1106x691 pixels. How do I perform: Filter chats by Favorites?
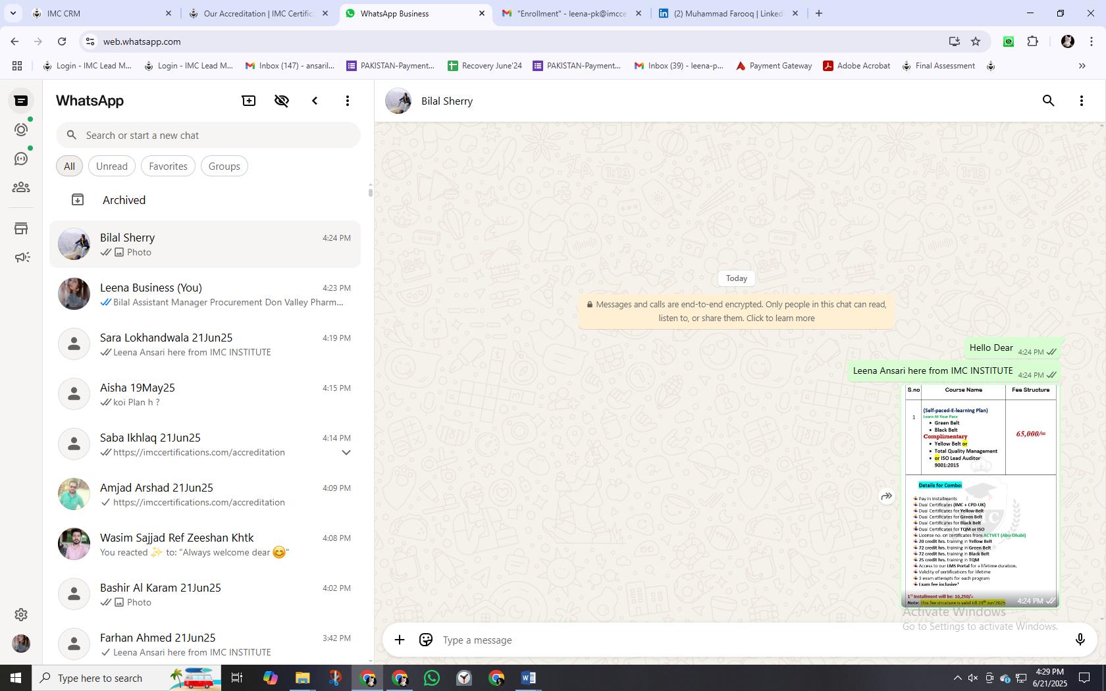click(168, 166)
